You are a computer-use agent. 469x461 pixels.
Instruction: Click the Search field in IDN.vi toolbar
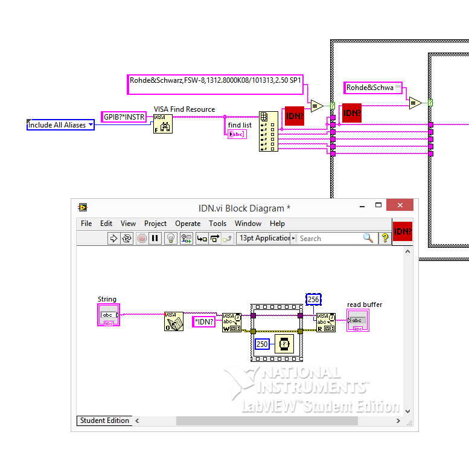coord(331,238)
